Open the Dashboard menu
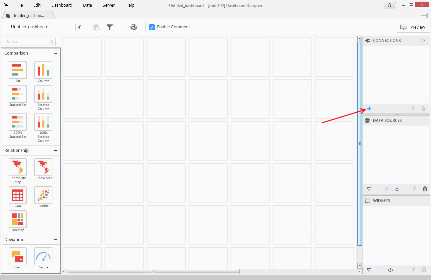 [62, 5]
